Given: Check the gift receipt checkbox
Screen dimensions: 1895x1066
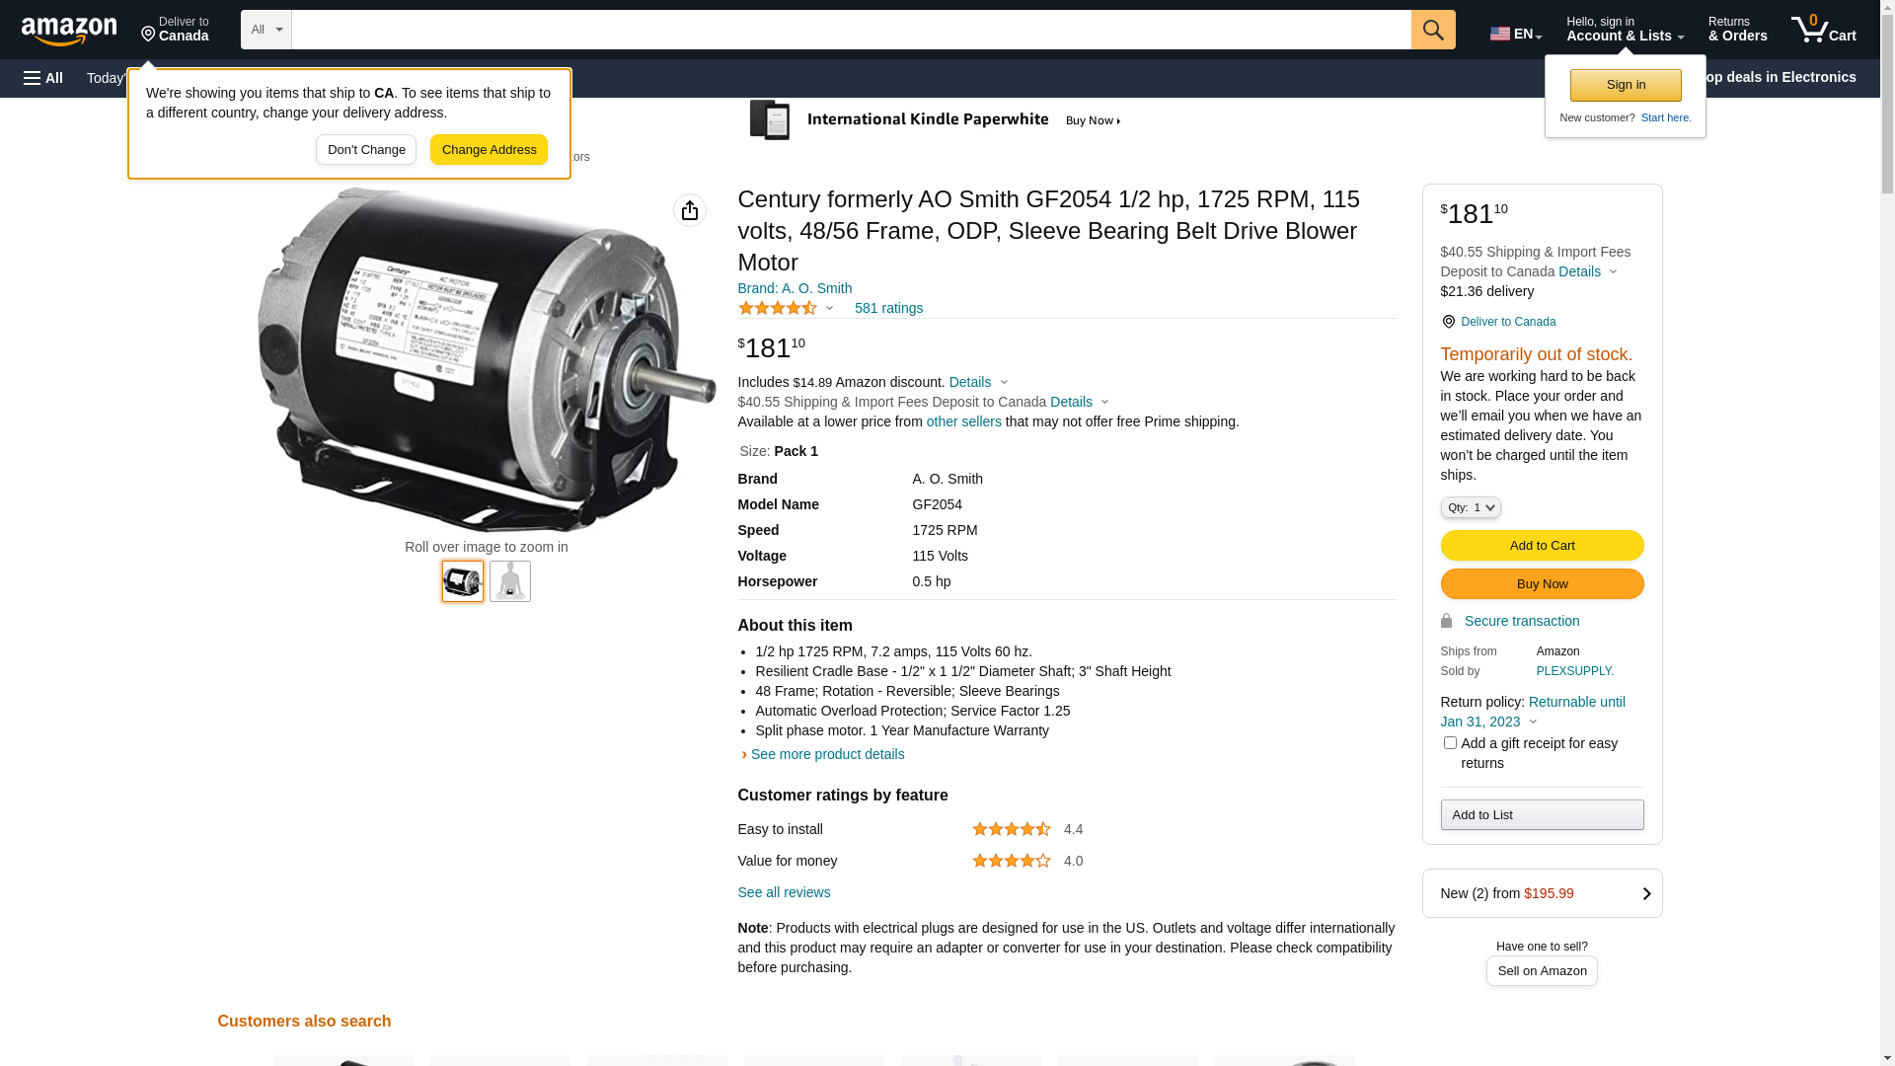Looking at the screenshot, I should [1450, 743].
